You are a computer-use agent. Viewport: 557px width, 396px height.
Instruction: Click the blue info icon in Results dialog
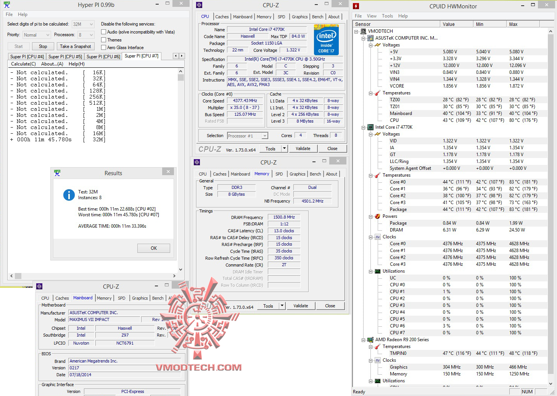pos(69,195)
